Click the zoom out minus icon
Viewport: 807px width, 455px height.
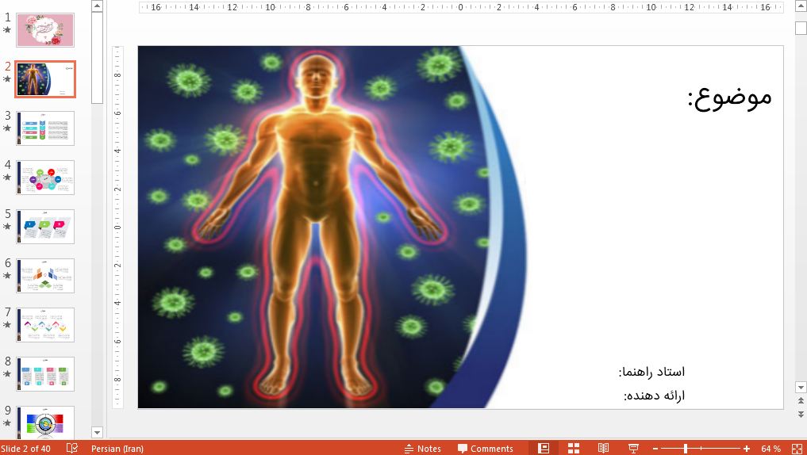(x=655, y=449)
